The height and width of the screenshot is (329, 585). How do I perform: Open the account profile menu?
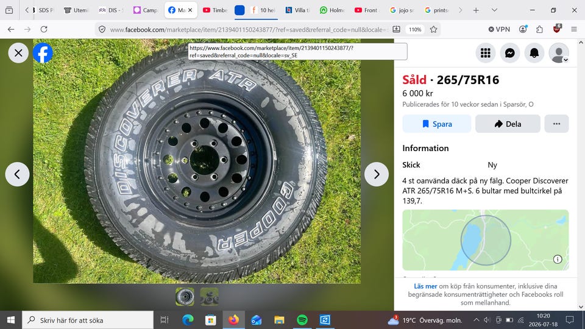click(x=559, y=53)
